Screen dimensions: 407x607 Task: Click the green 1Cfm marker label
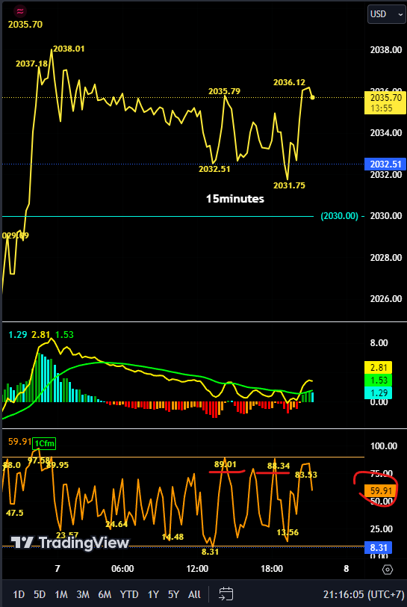click(45, 443)
